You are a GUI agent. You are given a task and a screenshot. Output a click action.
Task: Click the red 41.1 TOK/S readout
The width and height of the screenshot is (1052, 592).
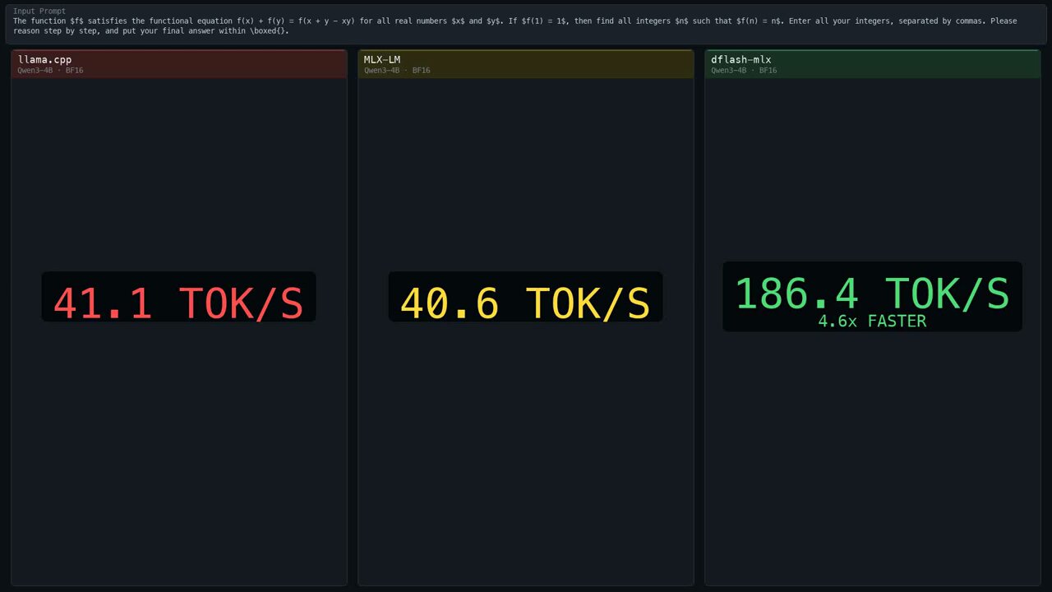(178, 302)
